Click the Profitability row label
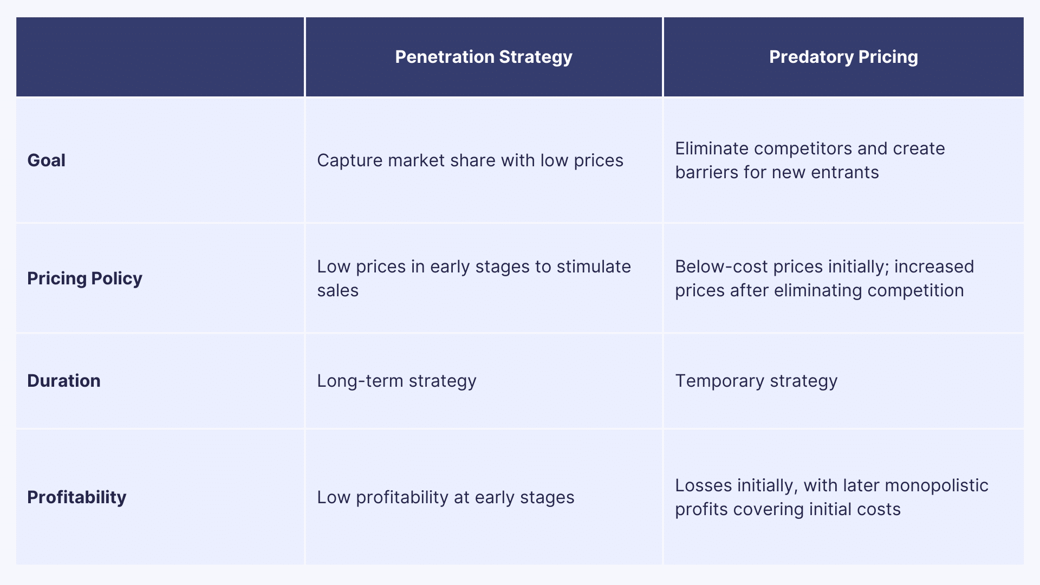The width and height of the screenshot is (1040, 585). pyautogui.click(x=77, y=497)
